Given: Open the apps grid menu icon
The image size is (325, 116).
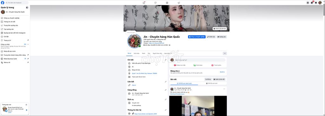Looking at the screenshot, I should point(308,3).
